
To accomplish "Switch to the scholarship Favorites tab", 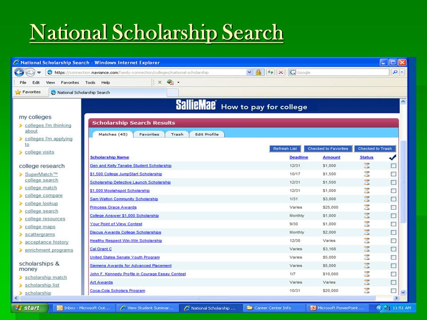I will coord(149,134).
